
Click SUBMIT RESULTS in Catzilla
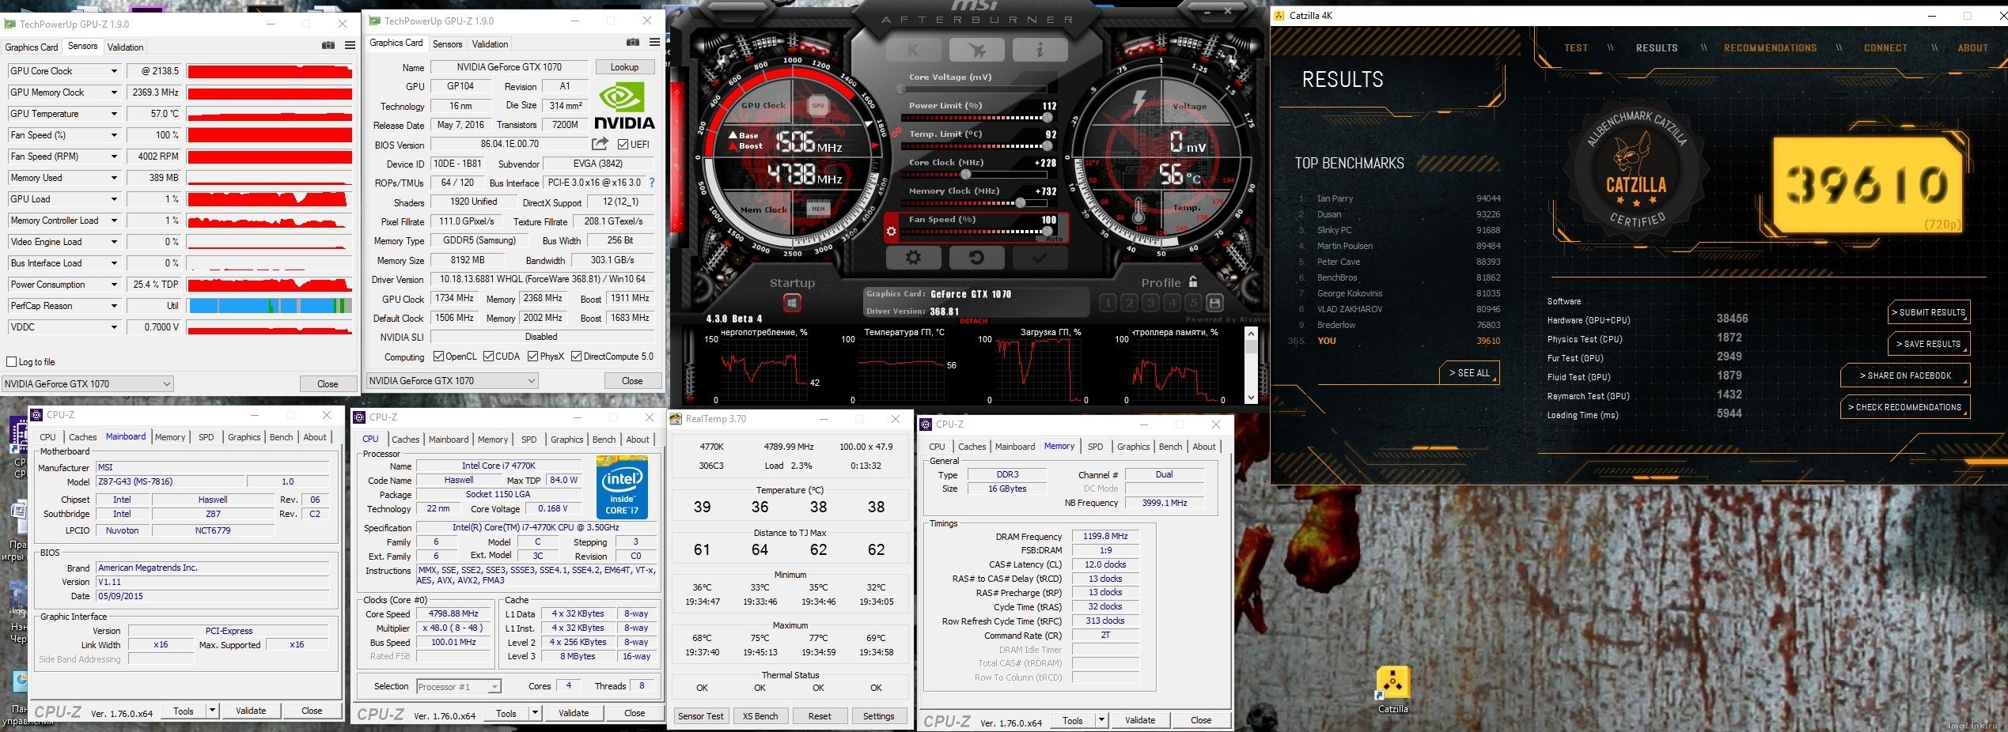1928,312
